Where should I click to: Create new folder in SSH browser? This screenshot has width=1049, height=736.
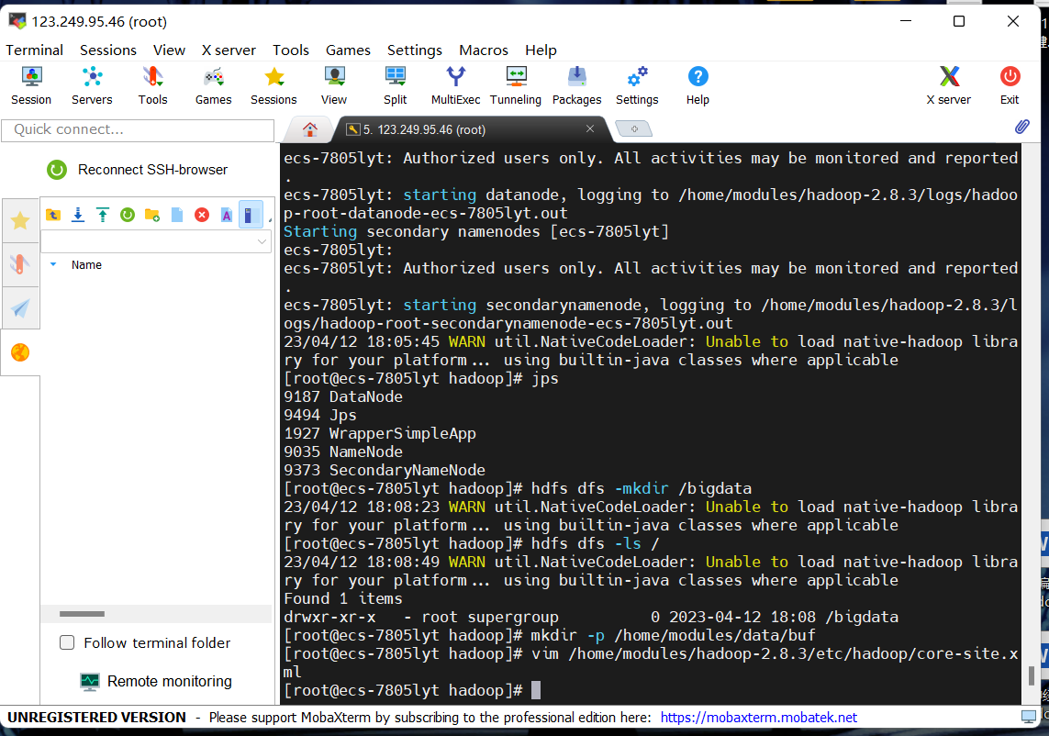click(151, 215)
